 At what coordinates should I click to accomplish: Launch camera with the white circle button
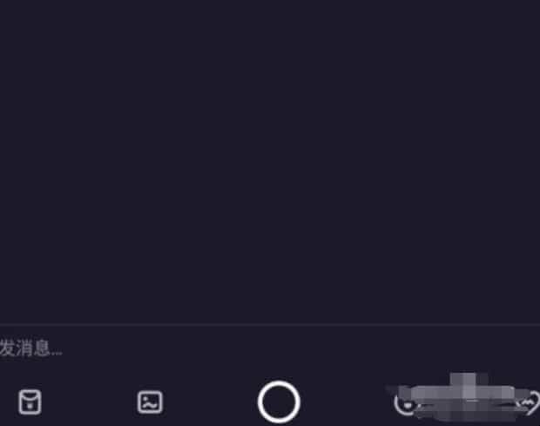279,402
